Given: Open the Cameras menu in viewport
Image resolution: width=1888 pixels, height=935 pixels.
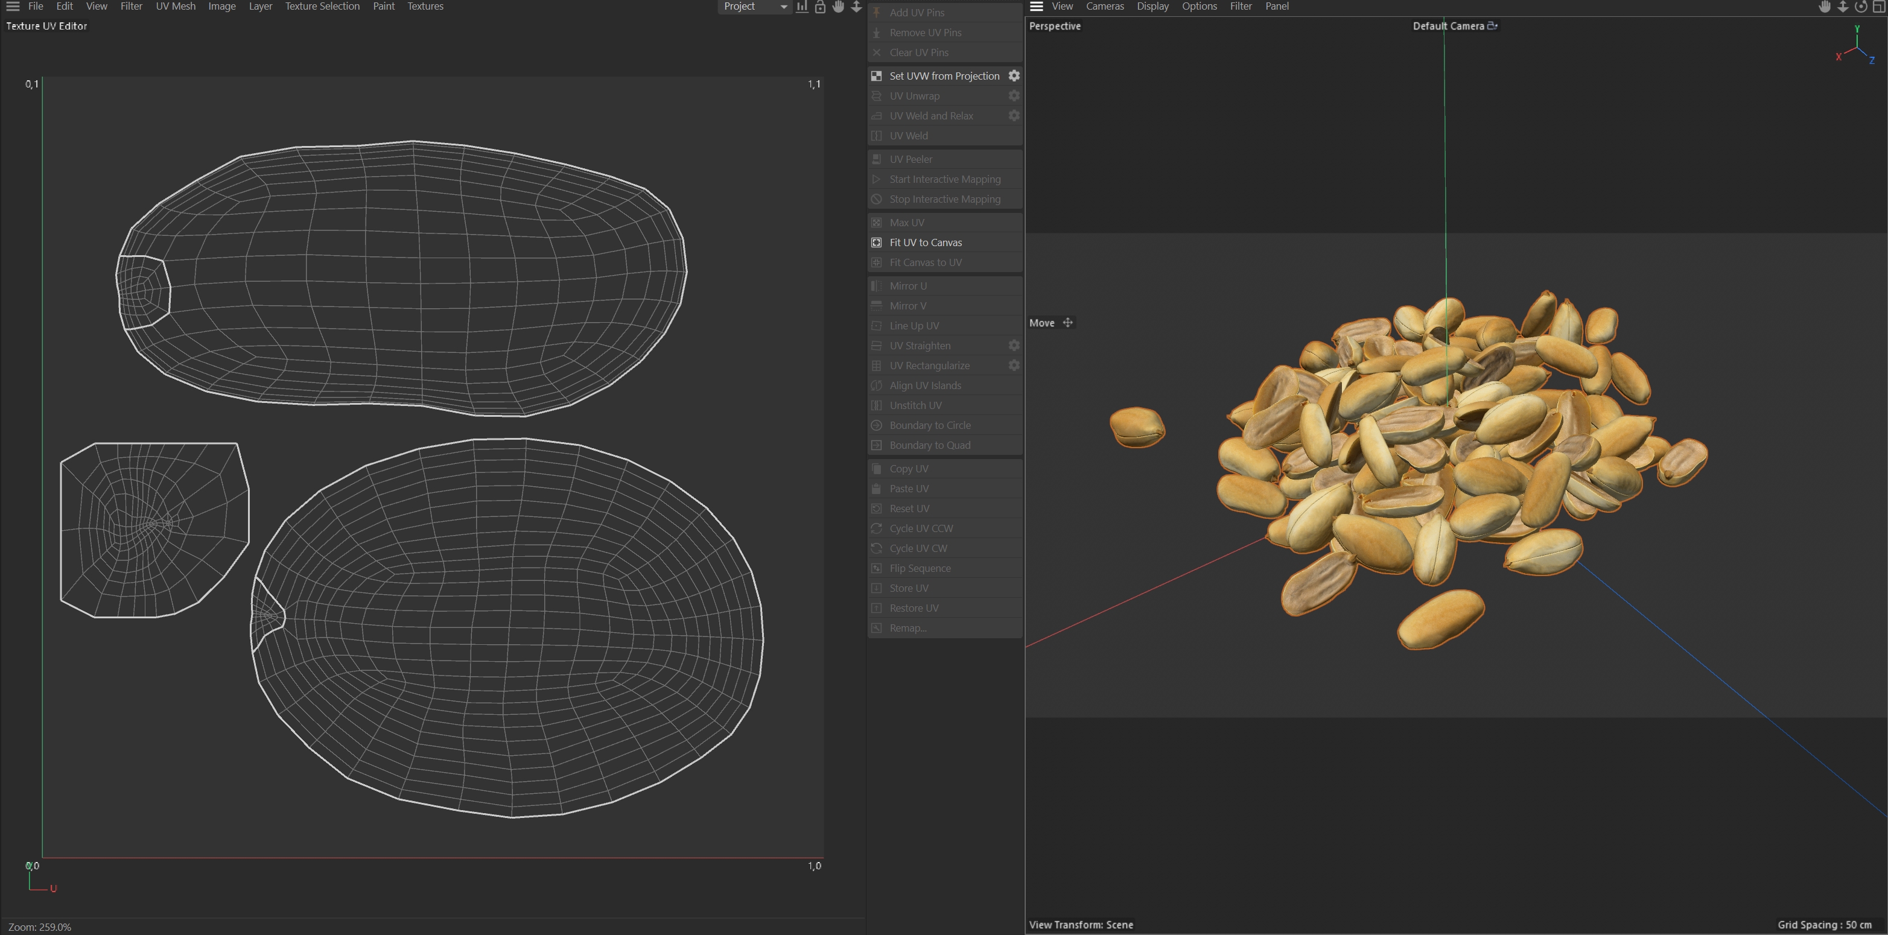Looking at the screenshot, I should [x=1105, y=7].
